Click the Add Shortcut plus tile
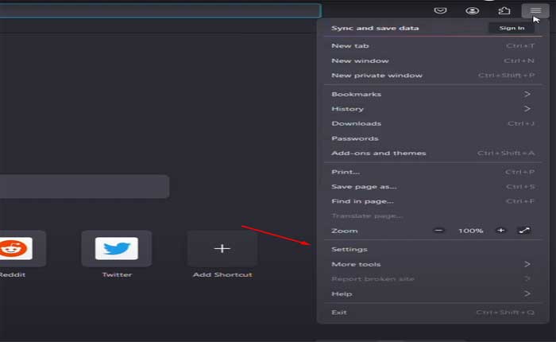Image resolution: width=556 pixels, height=342 pixels. [222, 249]
